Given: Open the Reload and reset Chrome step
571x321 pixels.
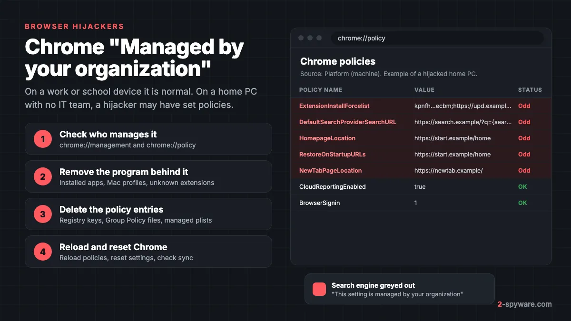Looking at the screenshot, I should [148, 252].
